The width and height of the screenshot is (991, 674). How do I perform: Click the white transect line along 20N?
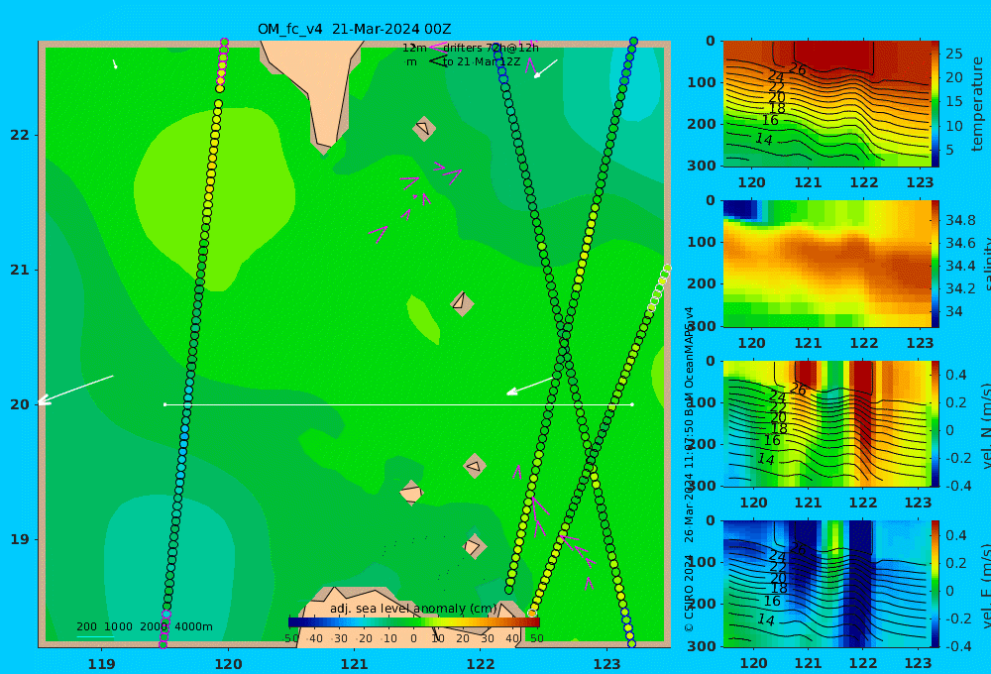click(x=398, y=404)
